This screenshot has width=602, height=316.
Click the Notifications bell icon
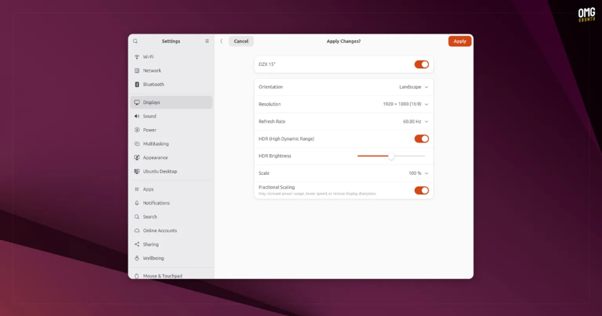click(x=137, y=203)
